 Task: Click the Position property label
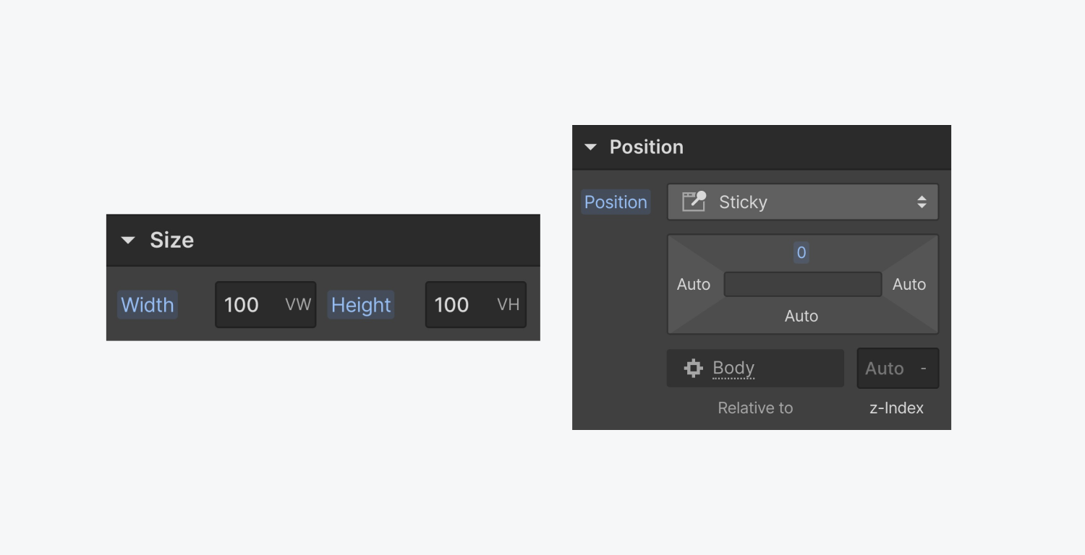[616, 202]
